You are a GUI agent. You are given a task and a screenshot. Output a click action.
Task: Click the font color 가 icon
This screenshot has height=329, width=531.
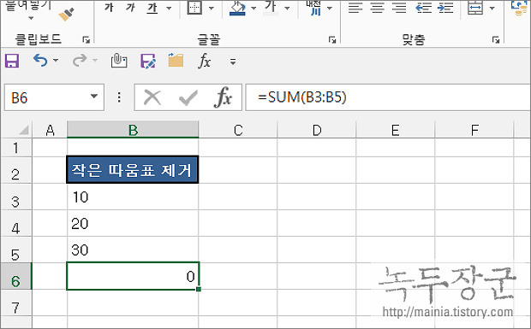[271, 8]
